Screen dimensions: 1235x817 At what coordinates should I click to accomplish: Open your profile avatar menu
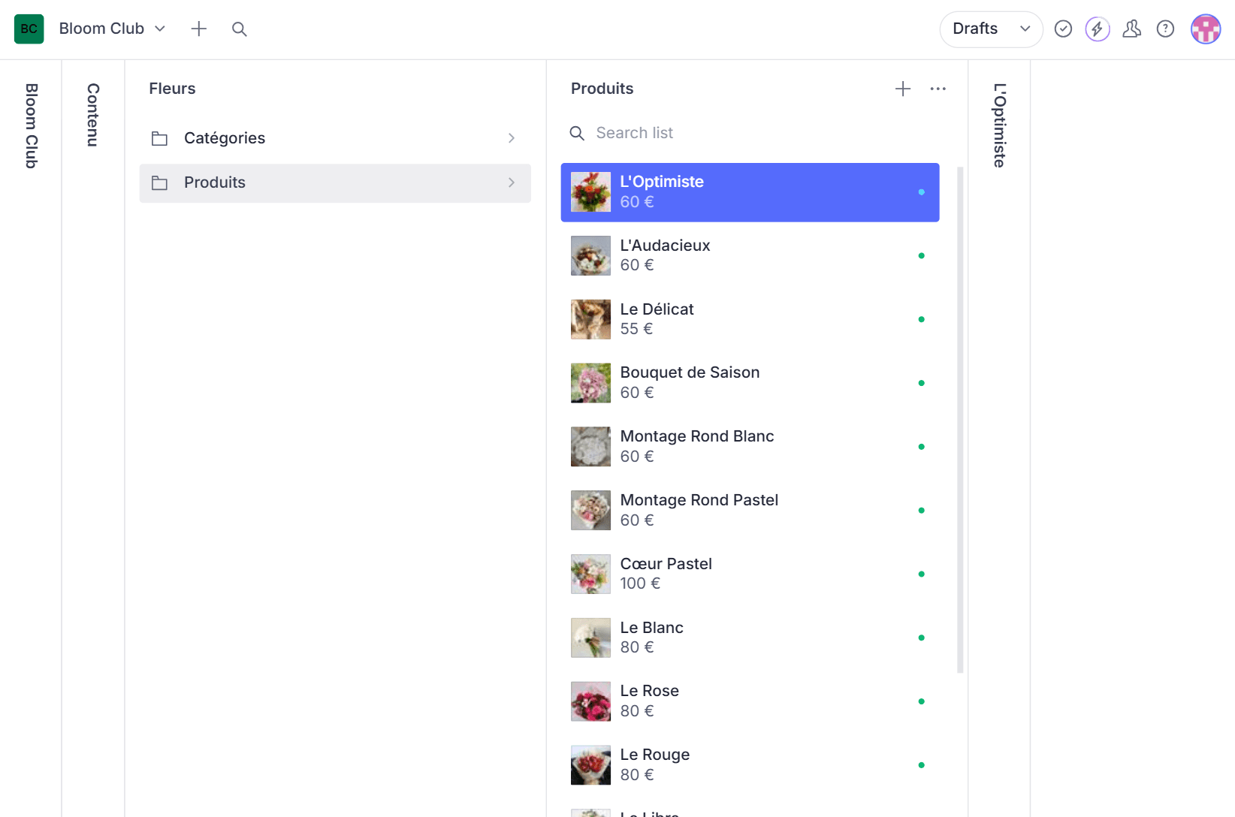pos(1205,29)
